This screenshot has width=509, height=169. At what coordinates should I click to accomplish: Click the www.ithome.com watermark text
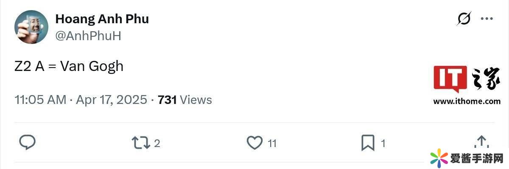[467, 101]
